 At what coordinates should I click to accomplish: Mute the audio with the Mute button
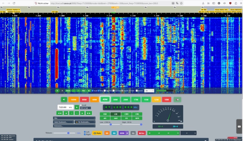pos(97,133)
